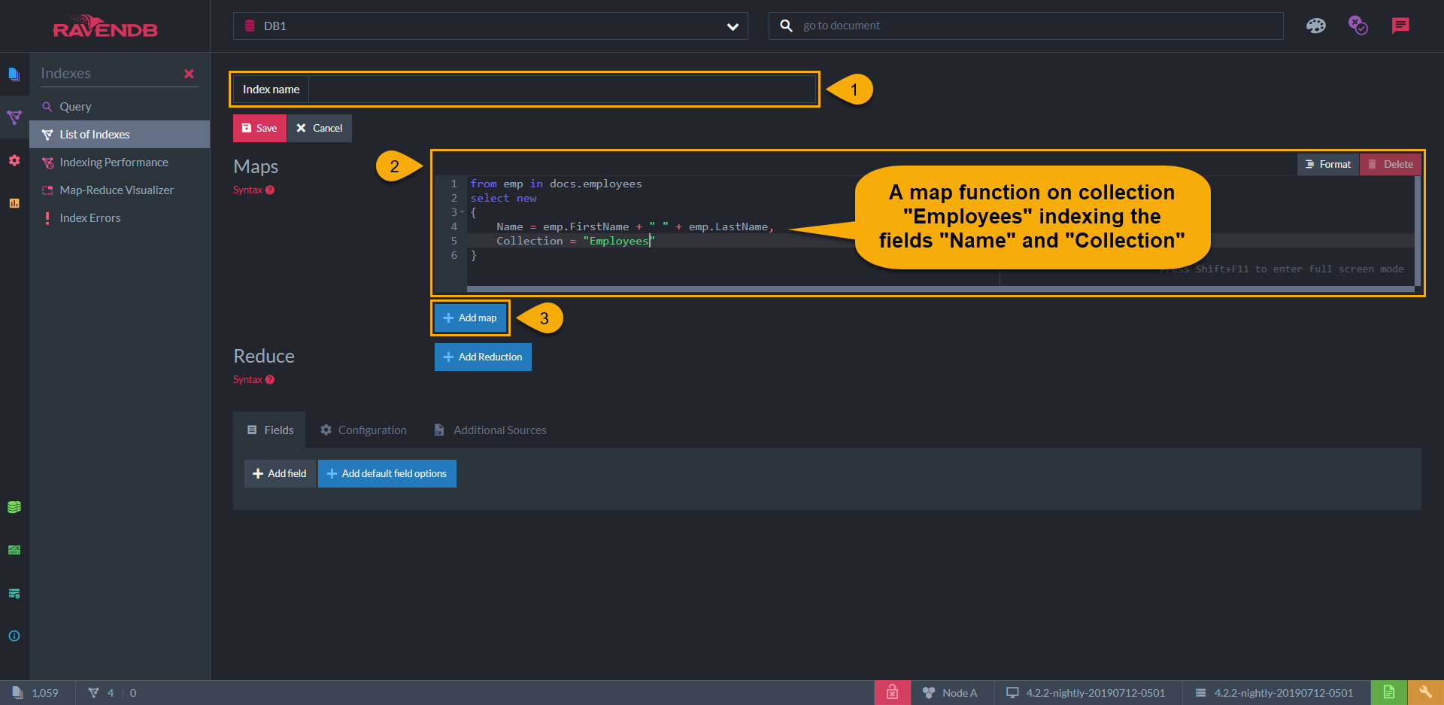Delete the map
Screen dimensions: 1444x705
[1391, 164]
